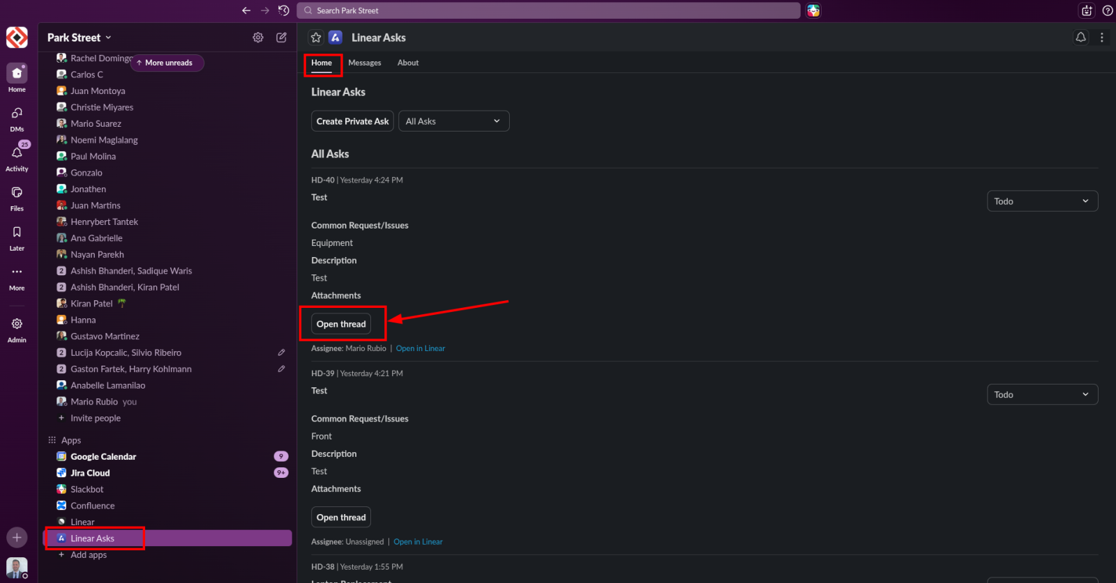Click the Linear Asks app icon in the header
1116x583 pixels.
335,38
